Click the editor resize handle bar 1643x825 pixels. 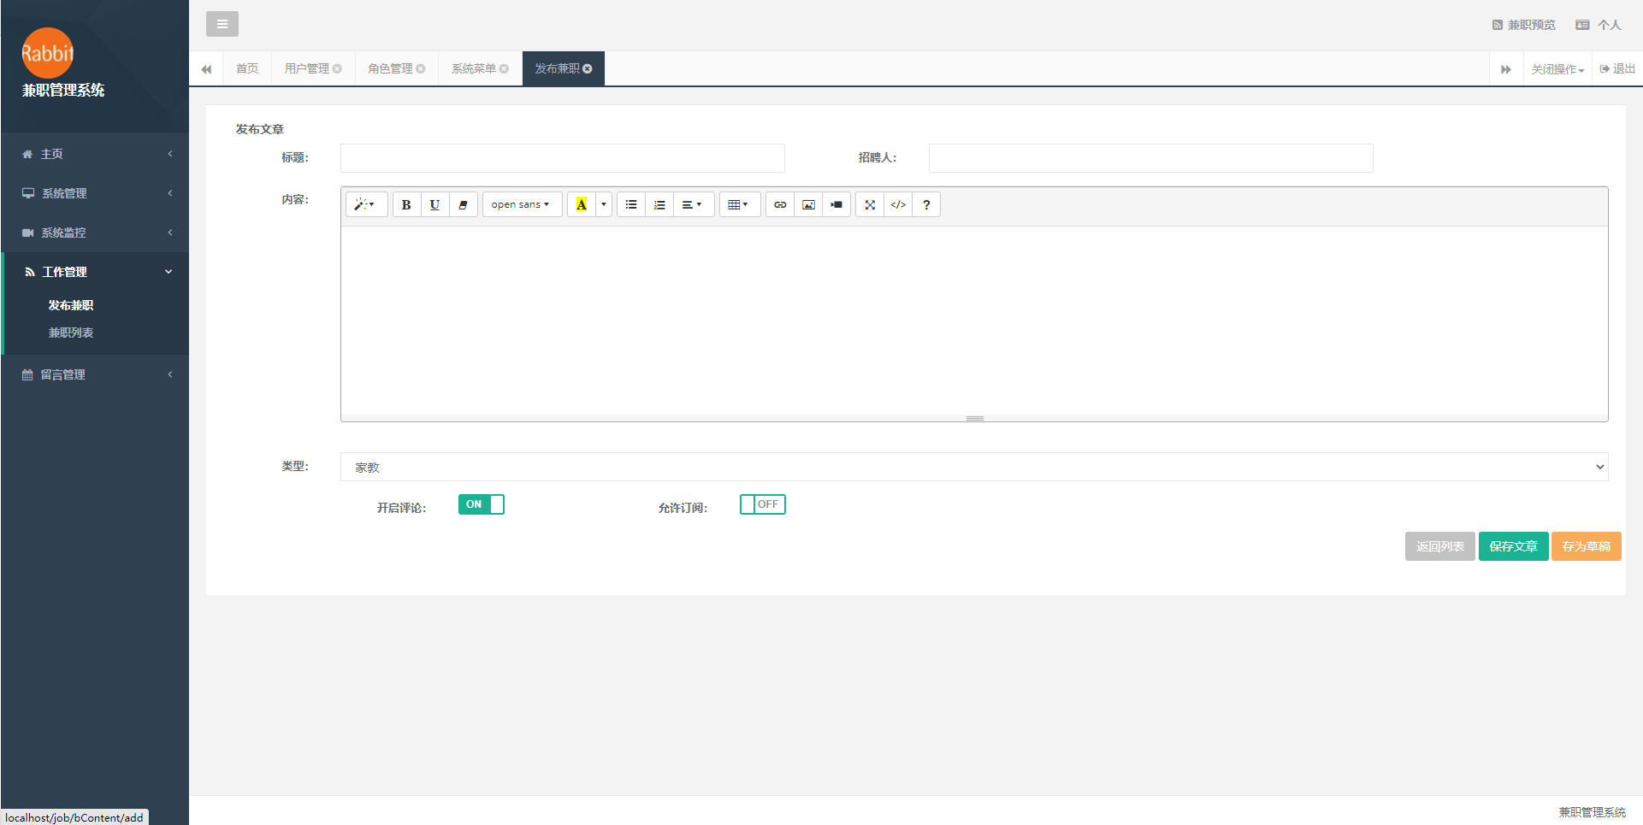974,418
